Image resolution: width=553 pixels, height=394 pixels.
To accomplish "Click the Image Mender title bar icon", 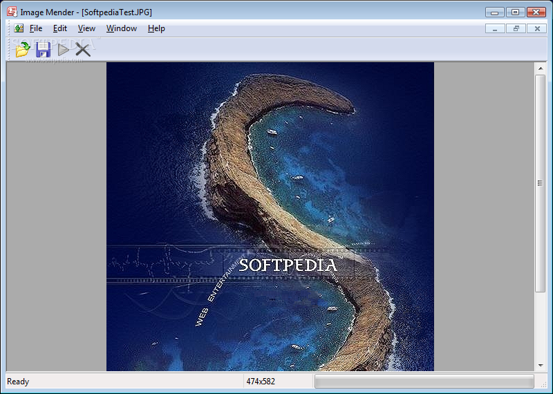I will (12, 12).
